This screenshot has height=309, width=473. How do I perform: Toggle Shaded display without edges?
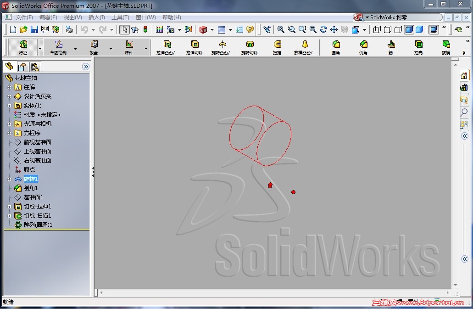click(420, 29)
